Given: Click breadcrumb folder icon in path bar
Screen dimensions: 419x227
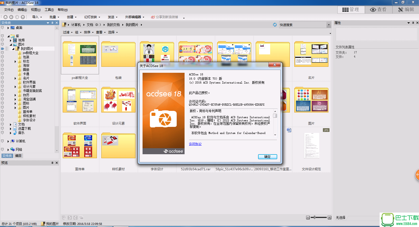Looking at the screenshot, I should [64, 25].
